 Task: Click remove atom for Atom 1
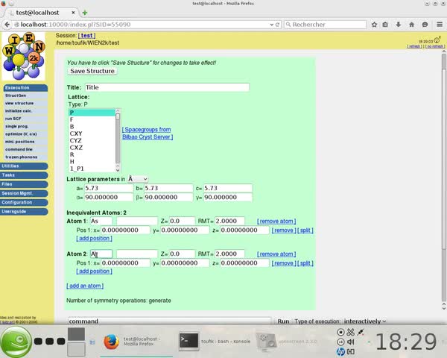[x=276, y=221]
